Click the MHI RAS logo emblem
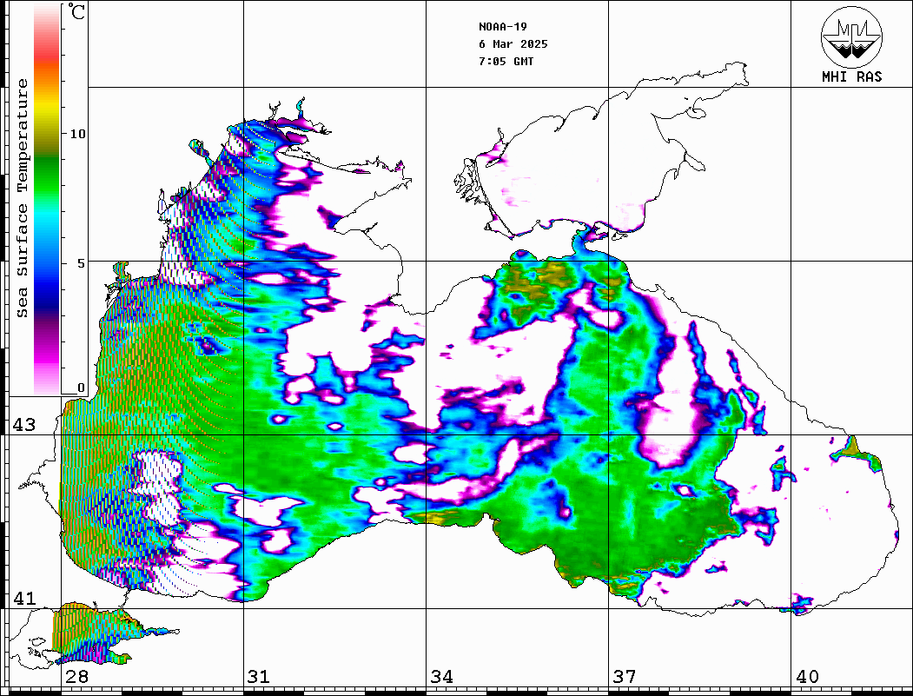Screen dimensions: 913x696 point(851,37)
